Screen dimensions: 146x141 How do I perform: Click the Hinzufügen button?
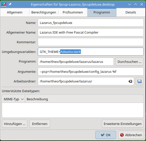click(x=15, y=124)
